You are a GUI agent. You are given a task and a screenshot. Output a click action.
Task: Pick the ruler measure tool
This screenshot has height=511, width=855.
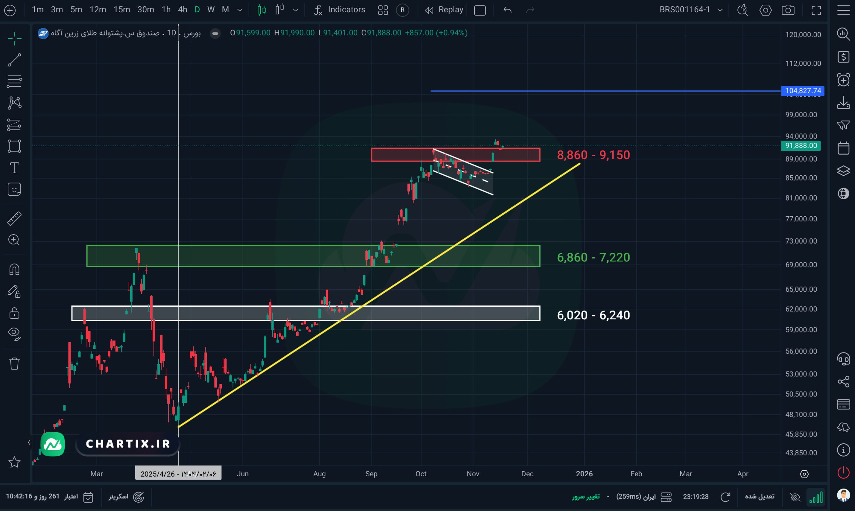pyautogui.click(x=14, y=218)
